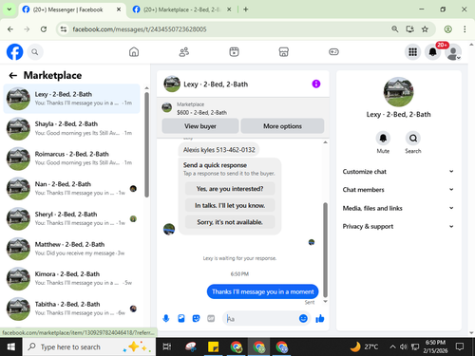Viewport: 475px width, 356px height.
Task: Click the purple conversation info icon
Action: point(316,84)
